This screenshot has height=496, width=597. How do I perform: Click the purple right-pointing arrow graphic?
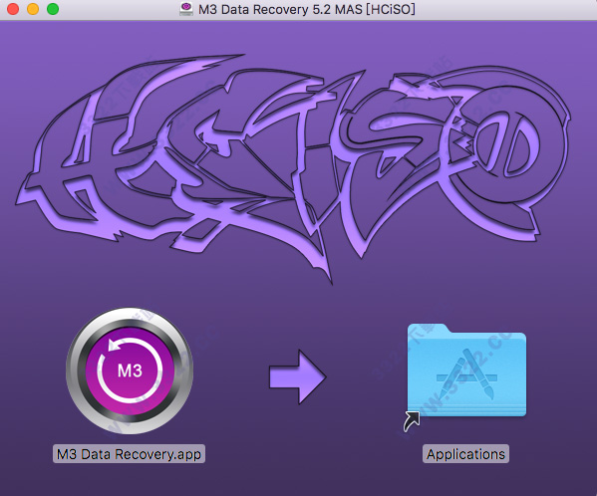[298, 376]
